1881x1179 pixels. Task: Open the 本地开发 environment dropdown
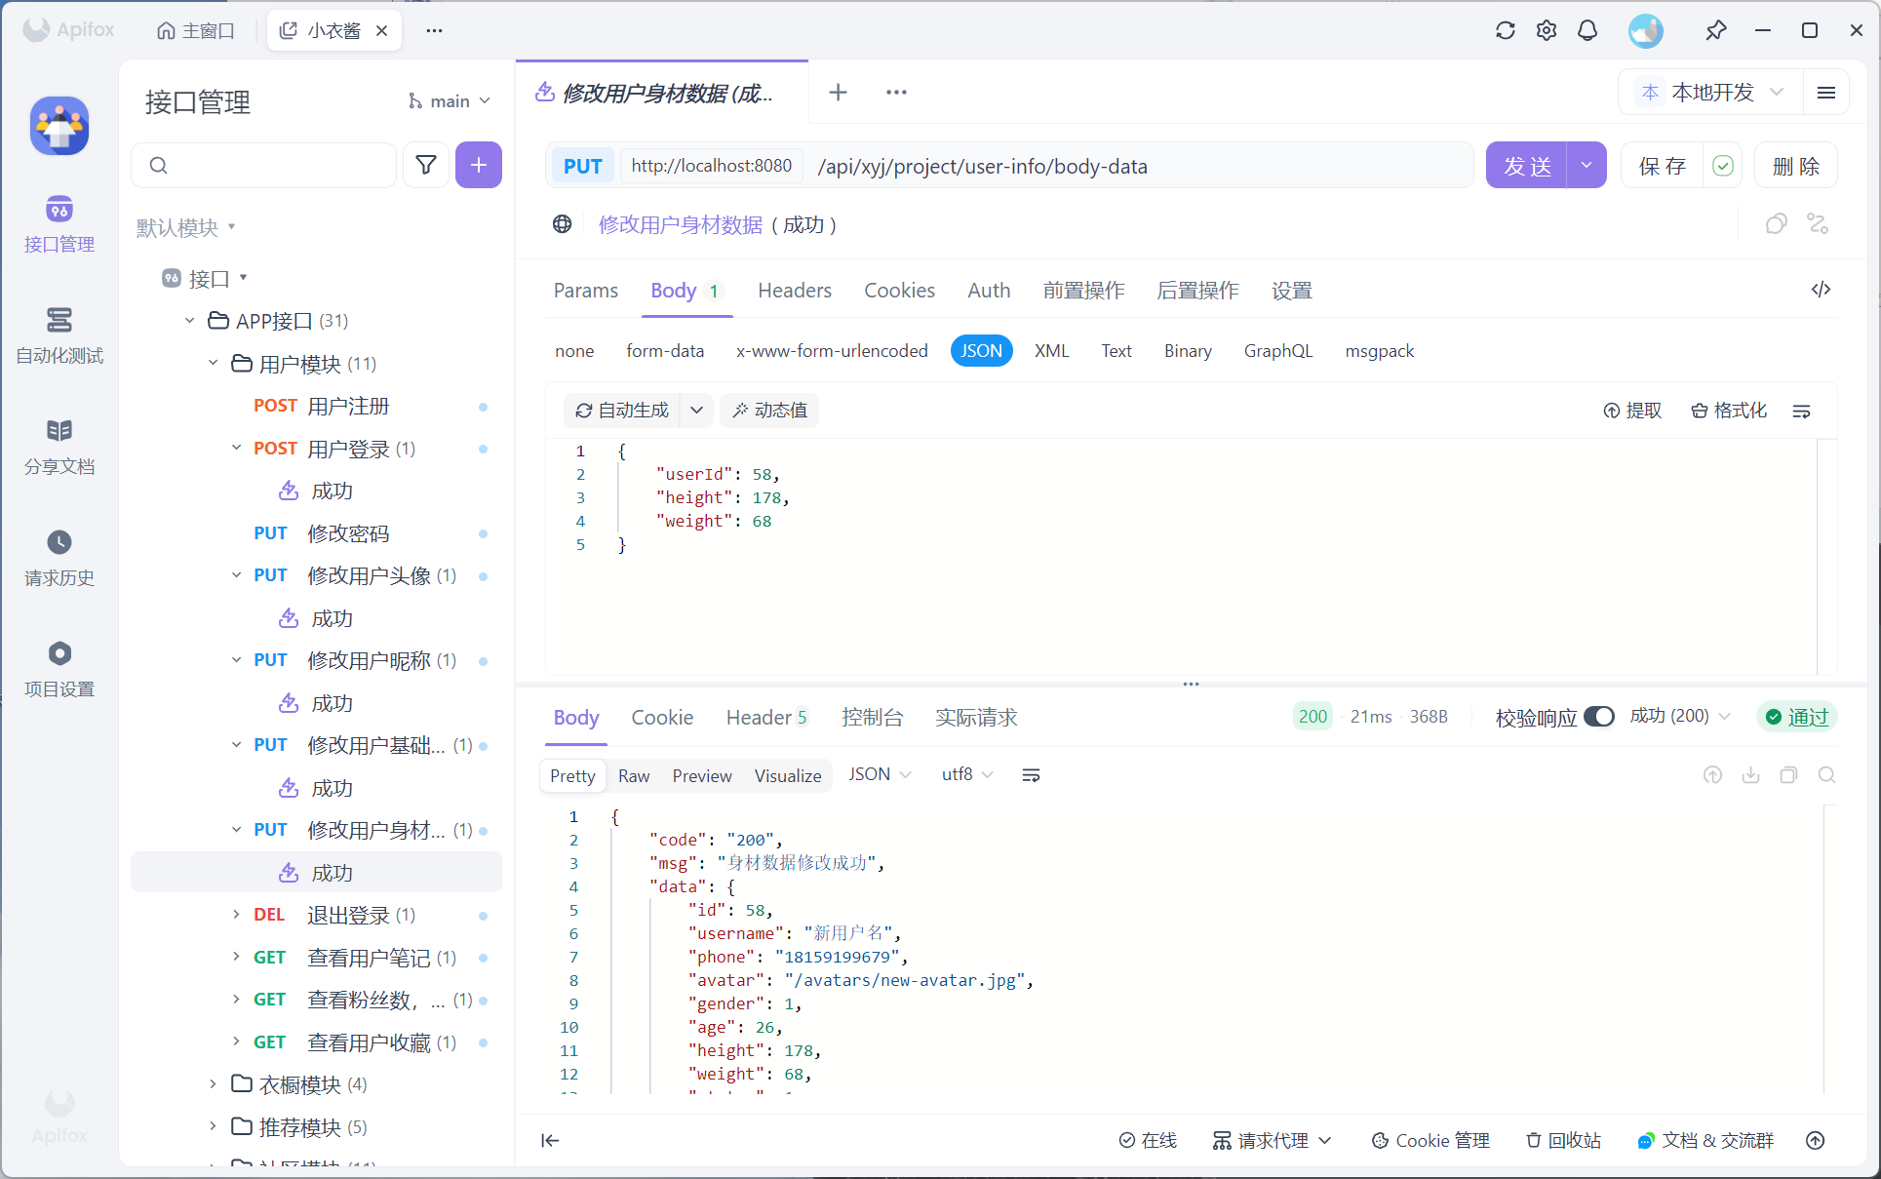coord(1713,92)
